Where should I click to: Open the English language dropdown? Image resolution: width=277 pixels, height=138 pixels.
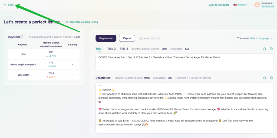coord(240,5)
